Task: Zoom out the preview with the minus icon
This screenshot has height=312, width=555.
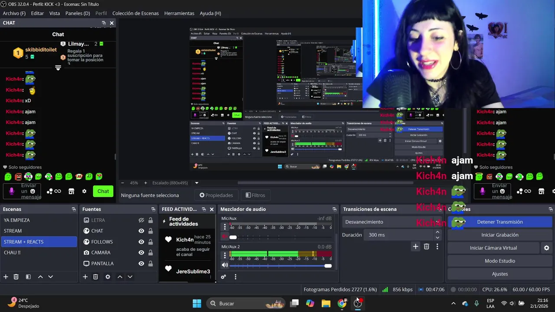Action: 123,183
